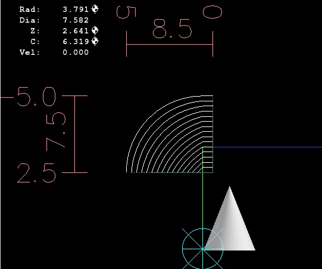Click the -5.0 extent label
This screenshot has width=322, height=269.
click(29, 97)
